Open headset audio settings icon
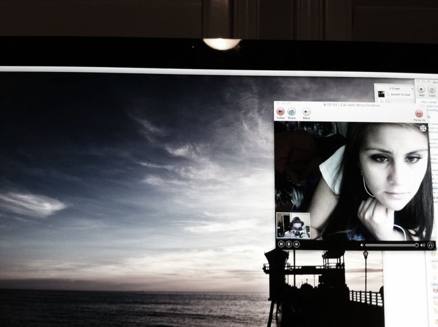The image size is (438, 327). pos(430,245)
